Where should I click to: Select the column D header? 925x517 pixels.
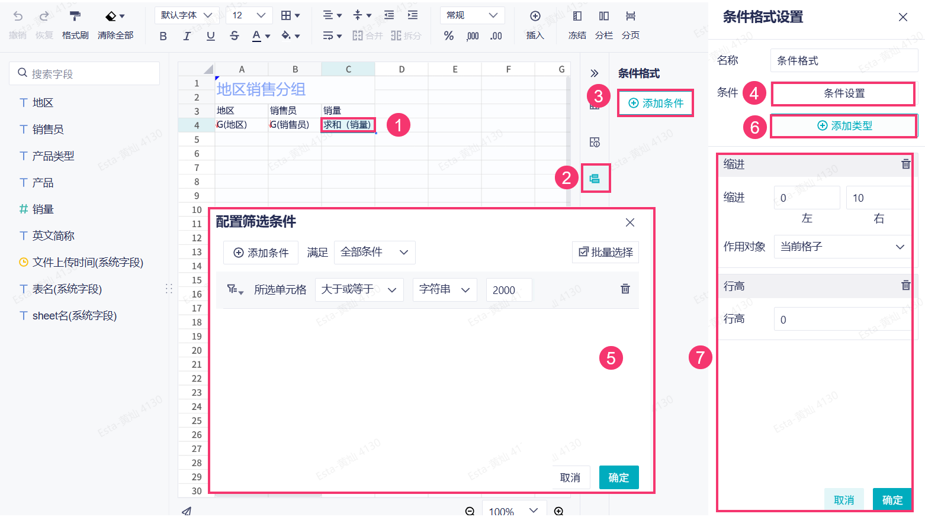402,69
